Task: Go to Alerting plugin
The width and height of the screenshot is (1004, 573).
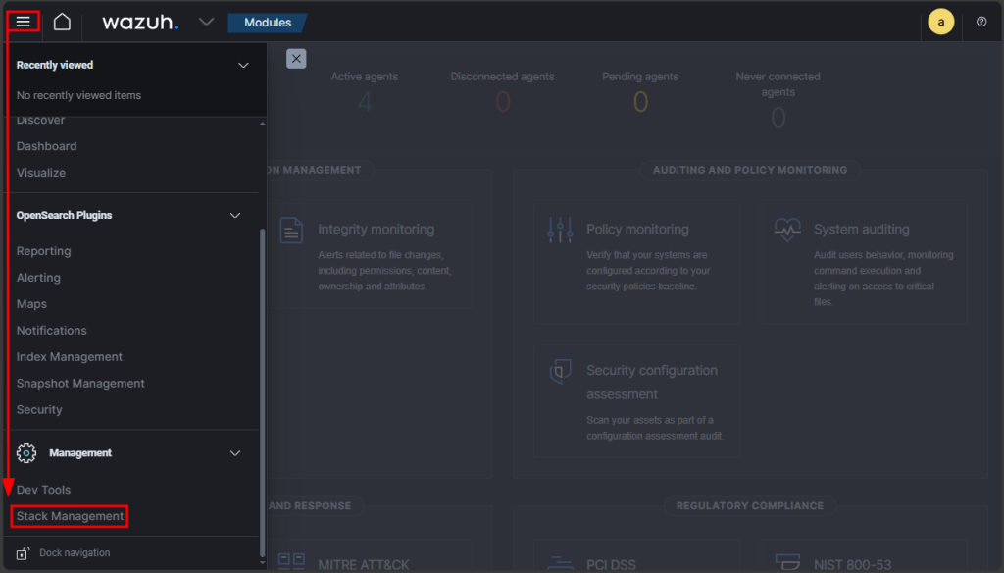Action: [38, 278]
